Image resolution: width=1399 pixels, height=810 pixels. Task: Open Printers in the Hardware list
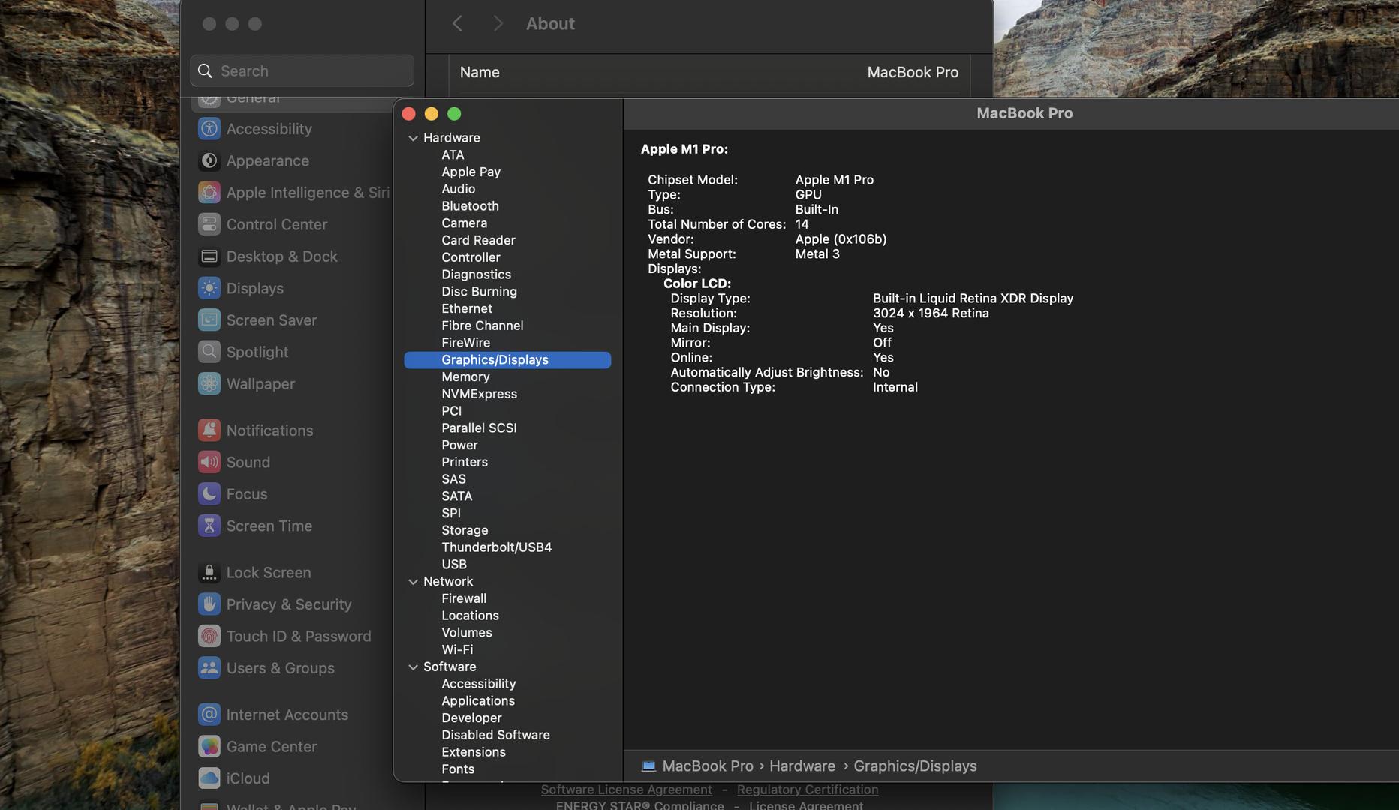(465, 462)
